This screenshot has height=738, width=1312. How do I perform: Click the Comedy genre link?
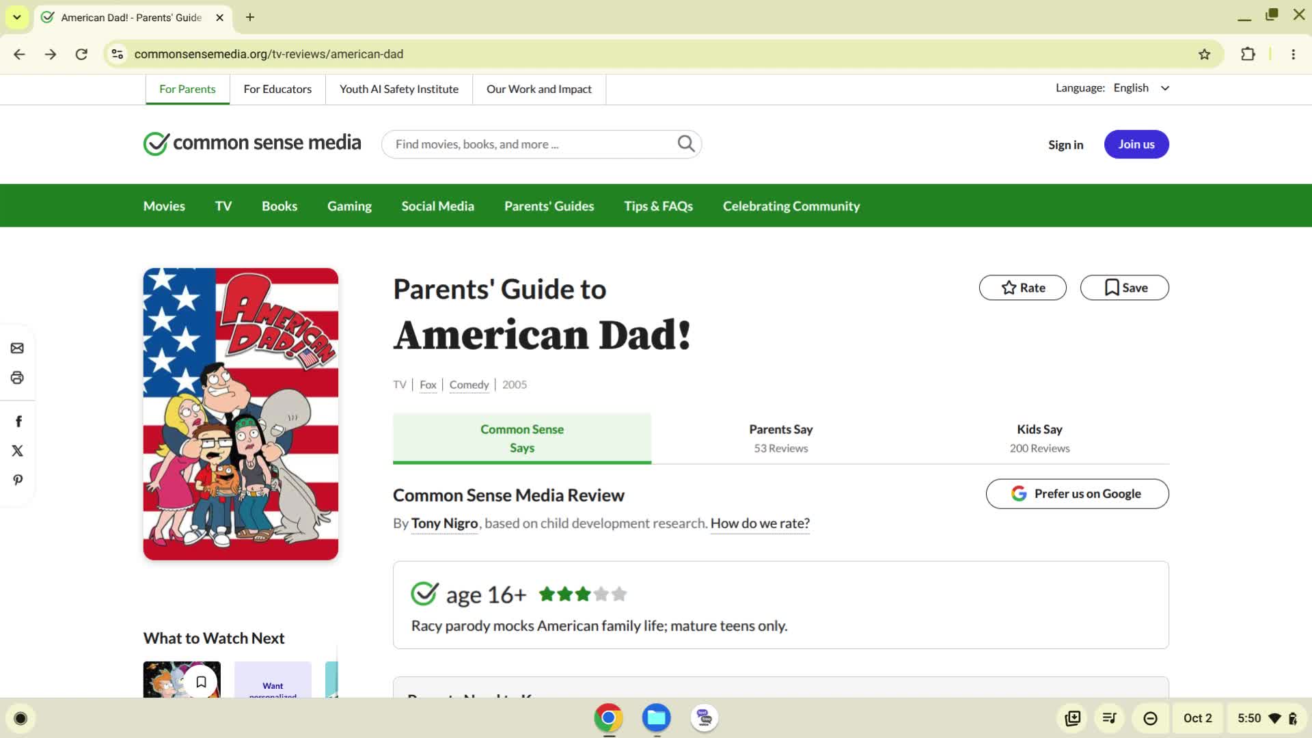[x=469, y=385]
